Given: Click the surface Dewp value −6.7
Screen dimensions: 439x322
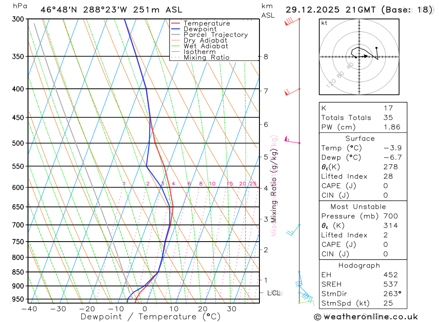Looking at the screenshot, I should click(392, 158).
